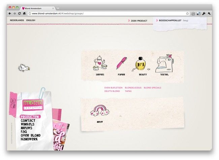Open the Blond Specials collection

(x=152, y=88)
